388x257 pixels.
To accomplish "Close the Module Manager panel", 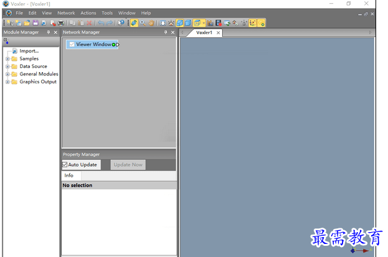I will [56, 32].
